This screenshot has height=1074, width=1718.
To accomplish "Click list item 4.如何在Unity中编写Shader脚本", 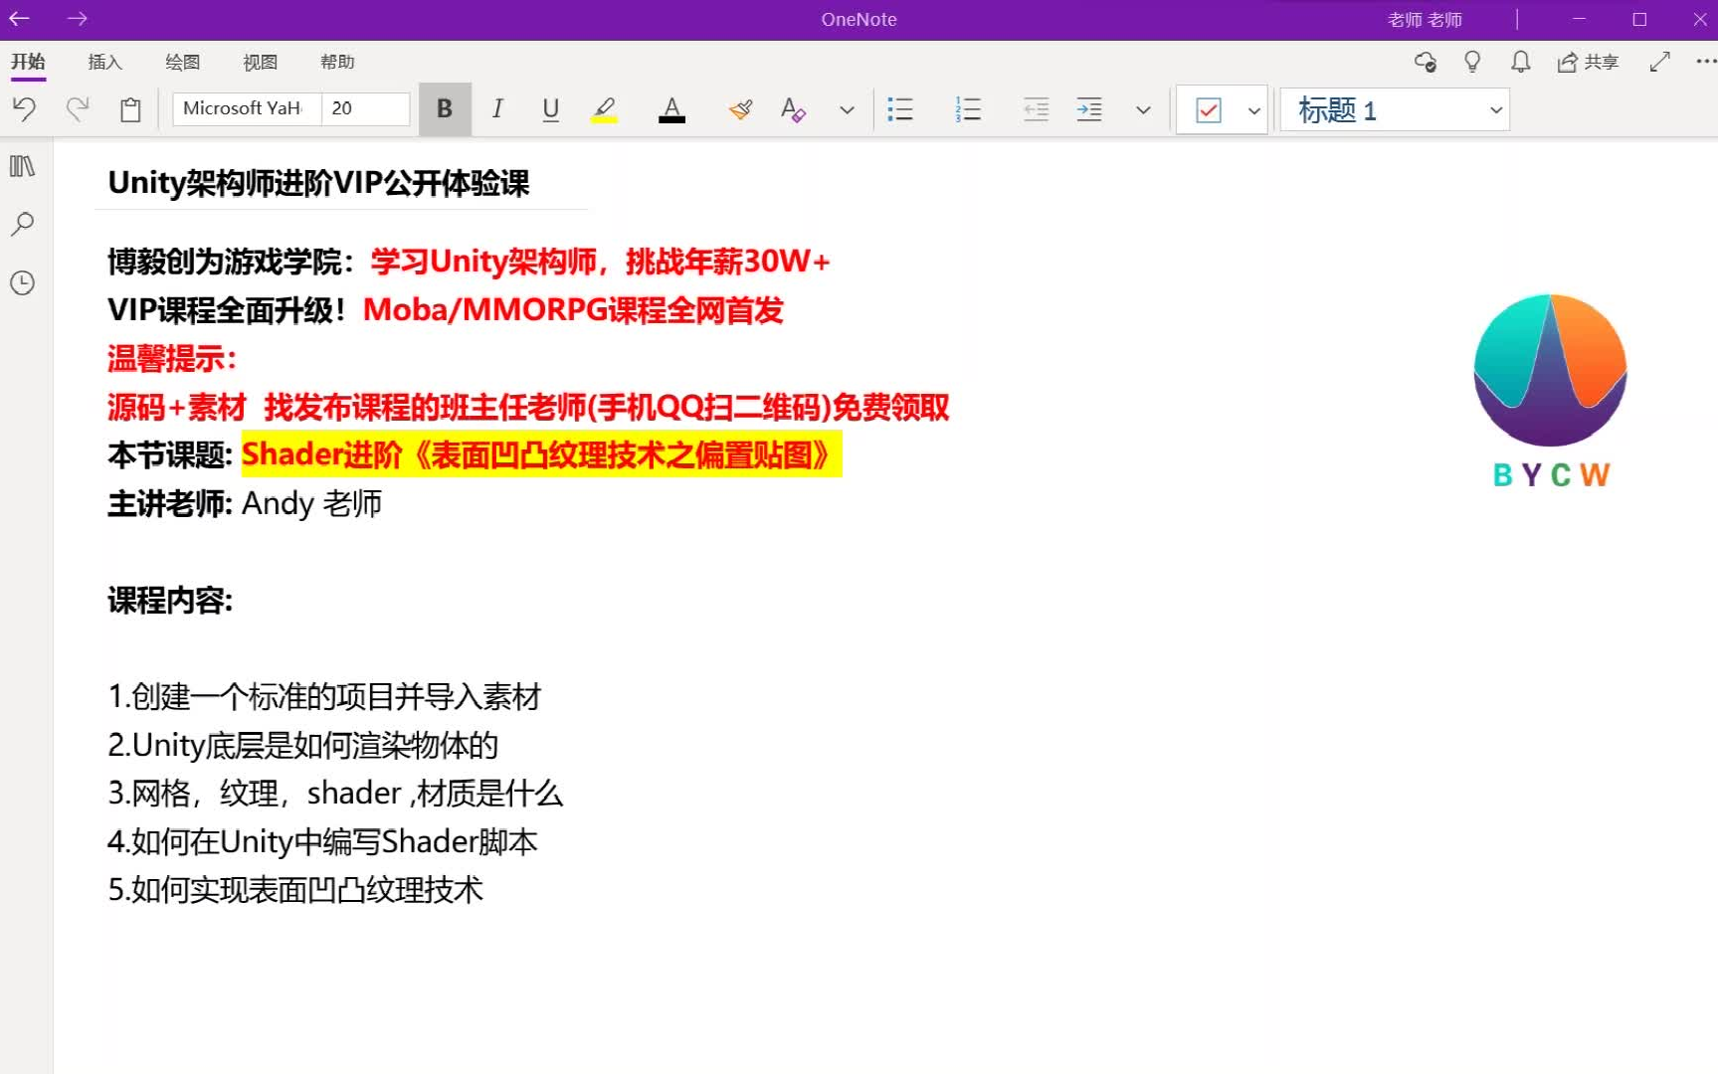I will pyautogui.click(x=322, y=841).
